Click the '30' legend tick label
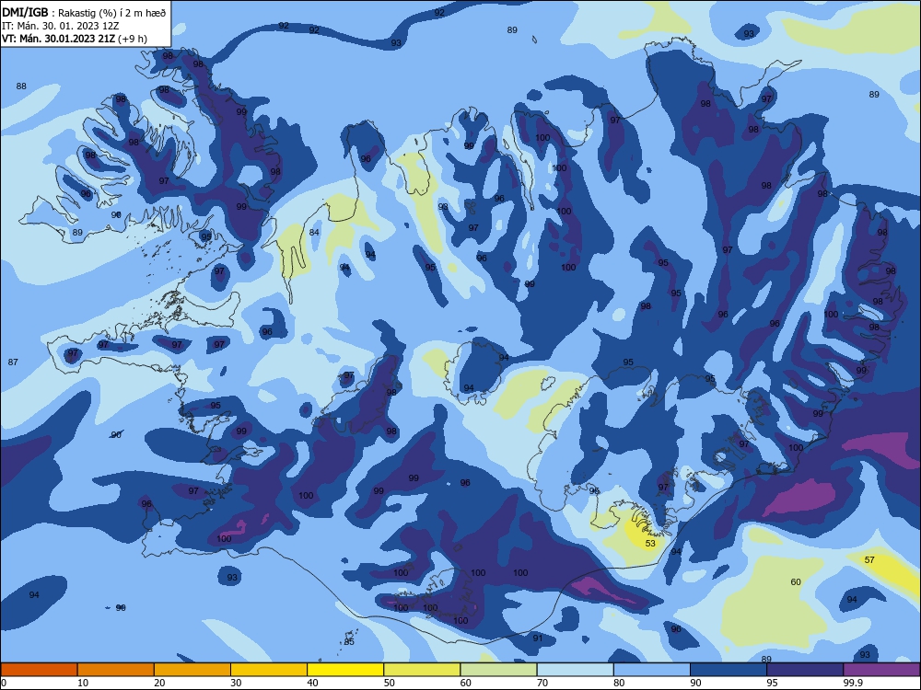 [x=236, y=683]
